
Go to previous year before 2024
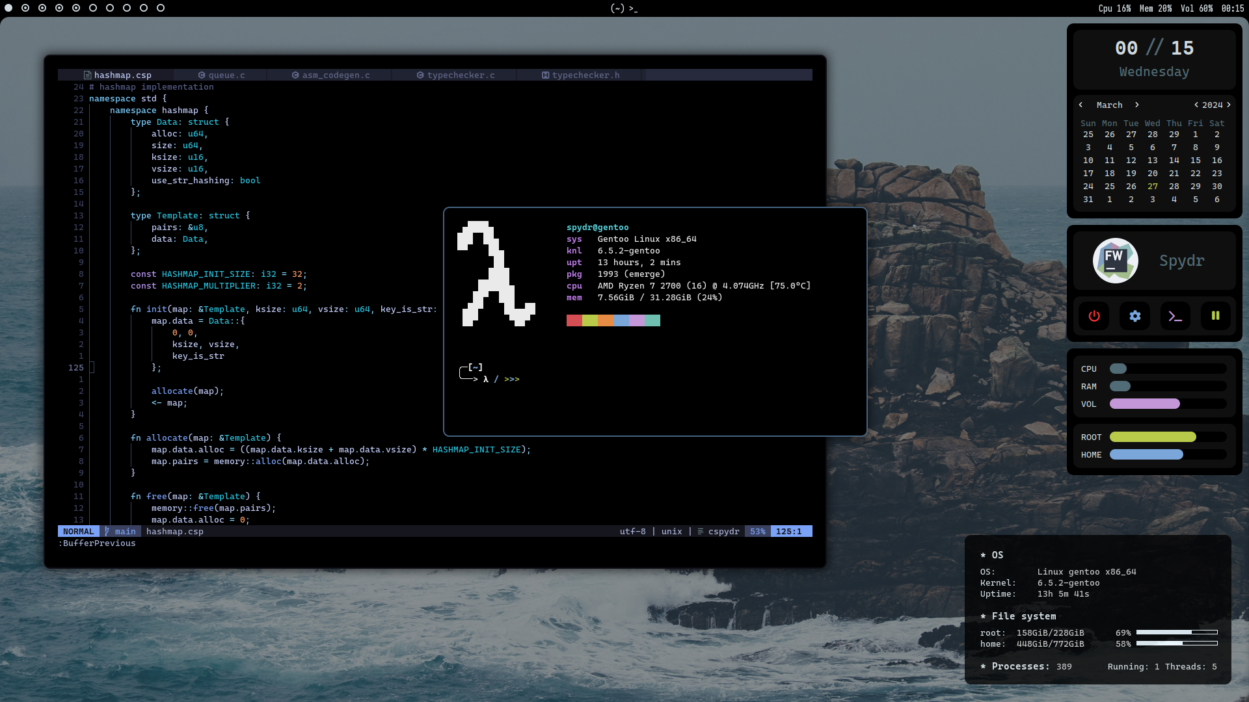coord(1196,105)
